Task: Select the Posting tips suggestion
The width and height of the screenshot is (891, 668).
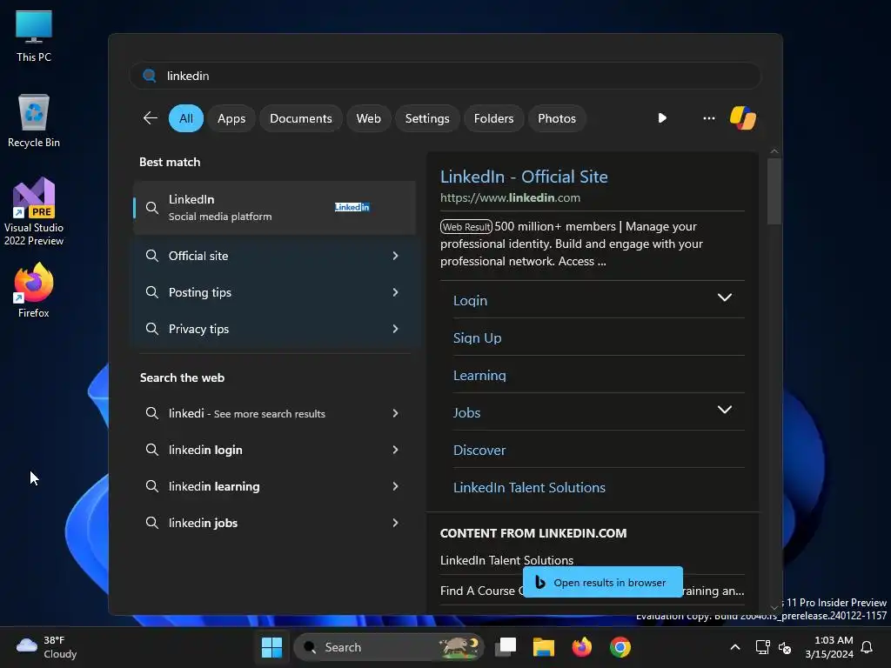Action: coord(274,292)
